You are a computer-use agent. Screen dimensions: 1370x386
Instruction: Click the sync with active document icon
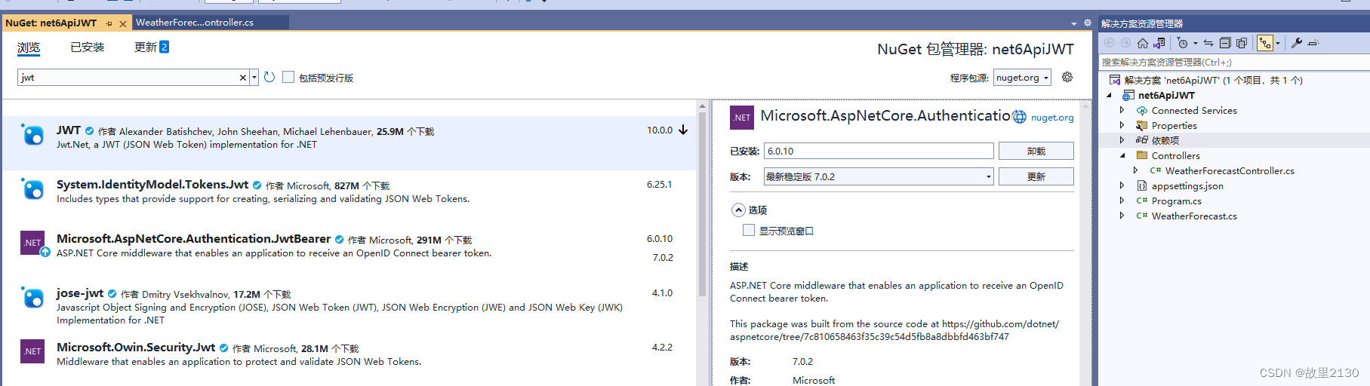(1208, 43)
